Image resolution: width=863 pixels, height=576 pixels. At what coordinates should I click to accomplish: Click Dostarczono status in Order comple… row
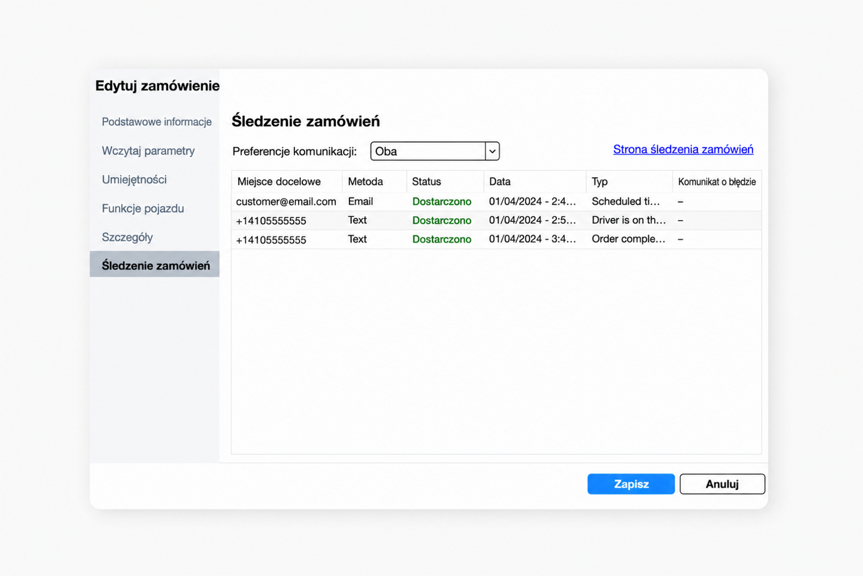click(x=441, y=239)
